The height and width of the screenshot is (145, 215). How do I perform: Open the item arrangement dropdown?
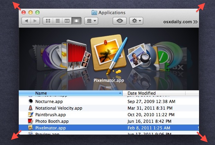point(91,21)
